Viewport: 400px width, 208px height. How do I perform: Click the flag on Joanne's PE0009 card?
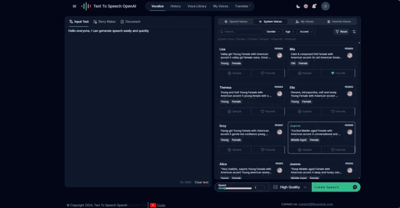tap(350, 132)
